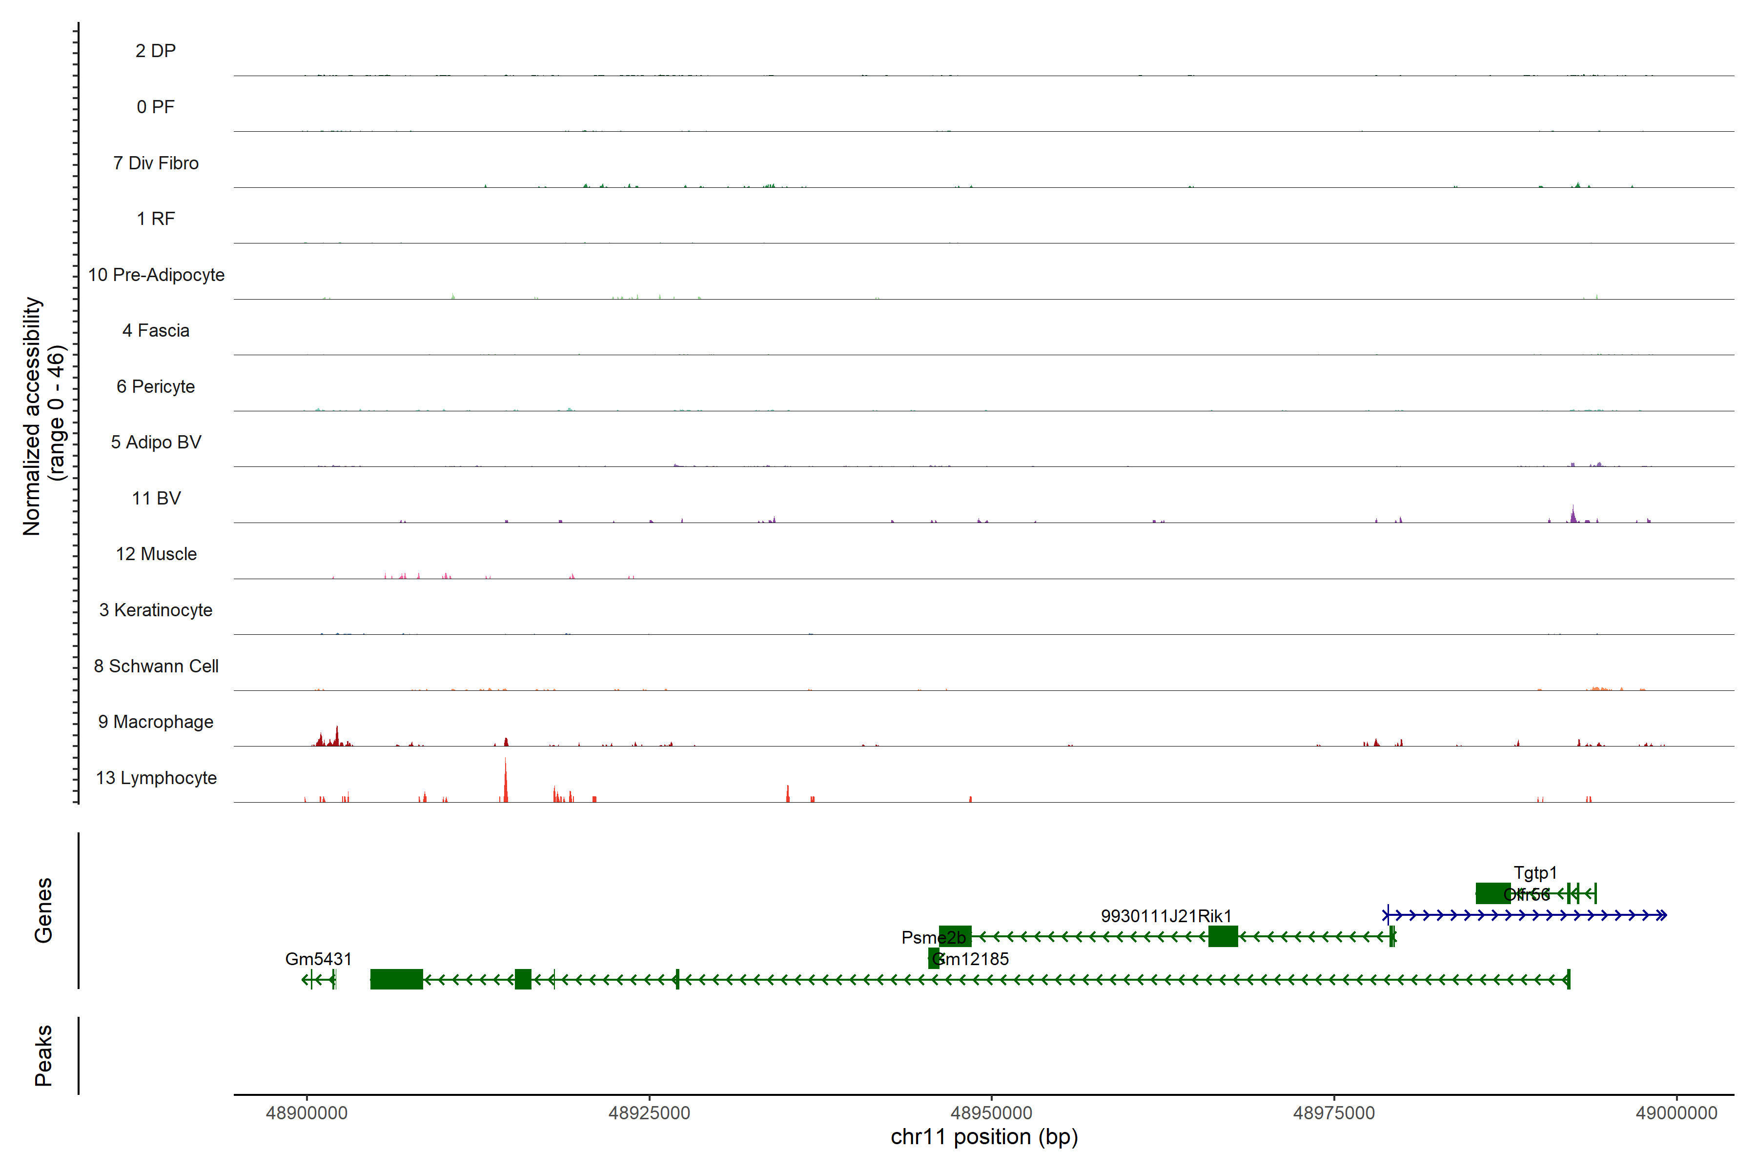Click the 13 Lymphocyte track label
This screenshot has width=1757, height=1171.
tap(156, 777)
